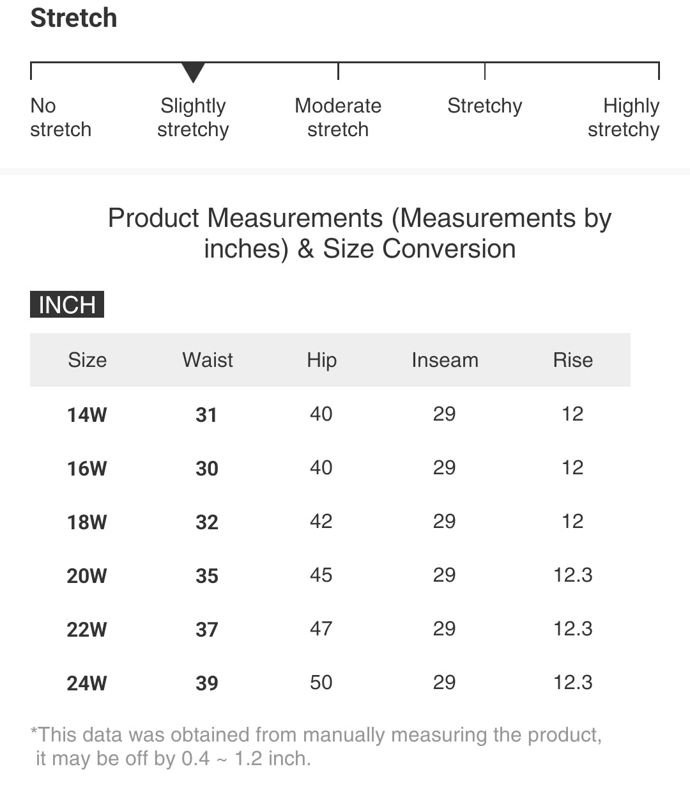This screenshot has width=690, height=792.
Task: Select the 20W size label
Action: (x=87, y=576)
